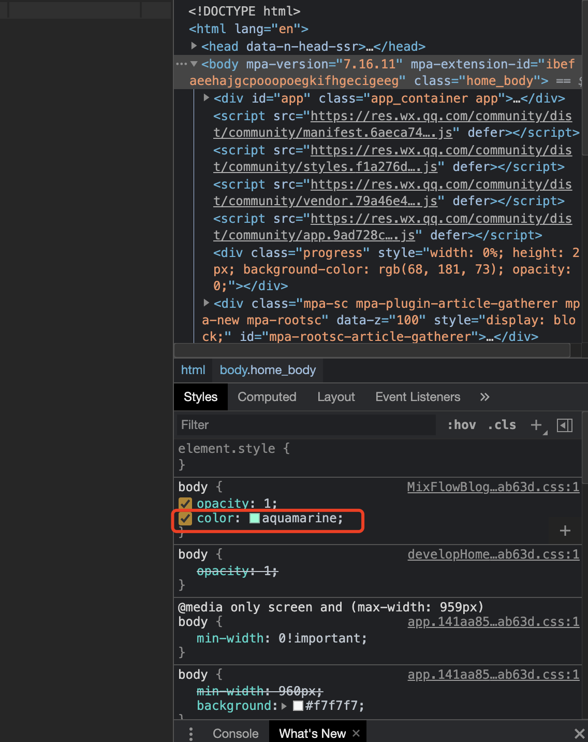The image size is (588, 742).
Task: Toggle :hov element state panel
Action: click(x=462, y=425)
